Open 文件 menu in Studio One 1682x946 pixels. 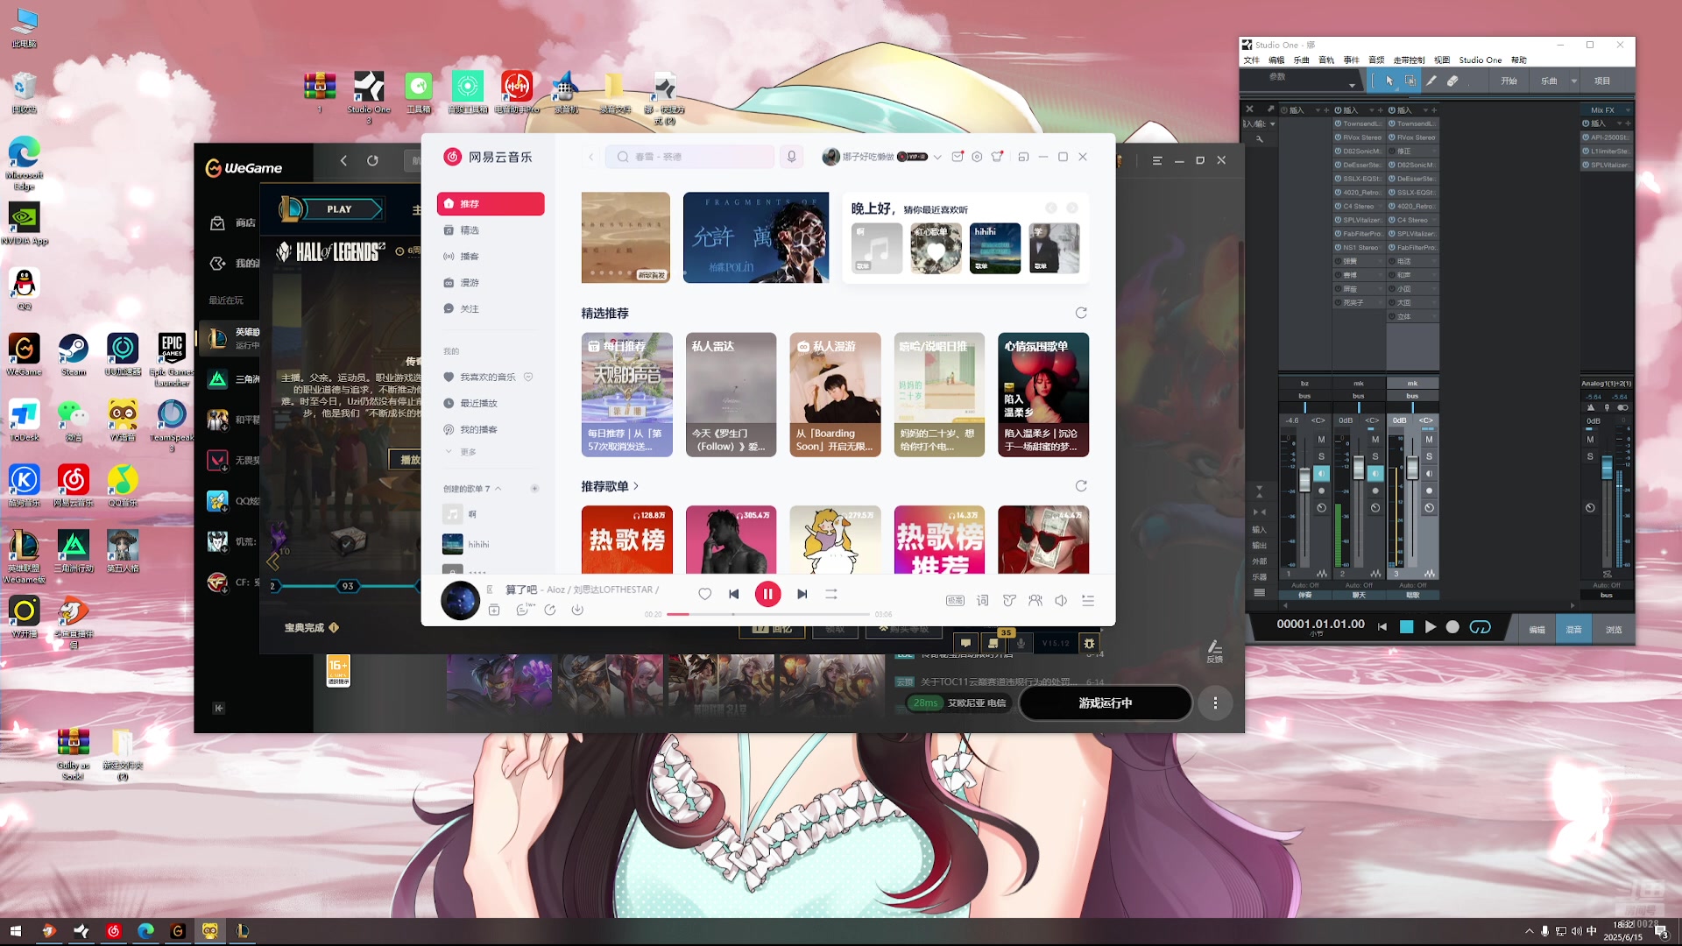[x=1251, y=60]
